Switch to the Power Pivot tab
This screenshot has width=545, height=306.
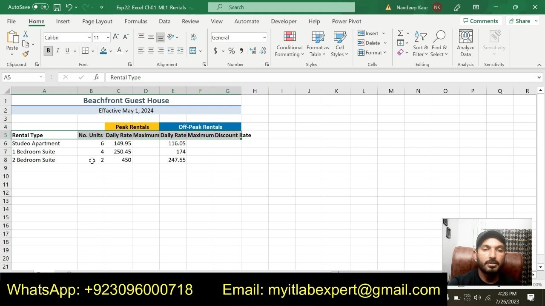point(347,21)
